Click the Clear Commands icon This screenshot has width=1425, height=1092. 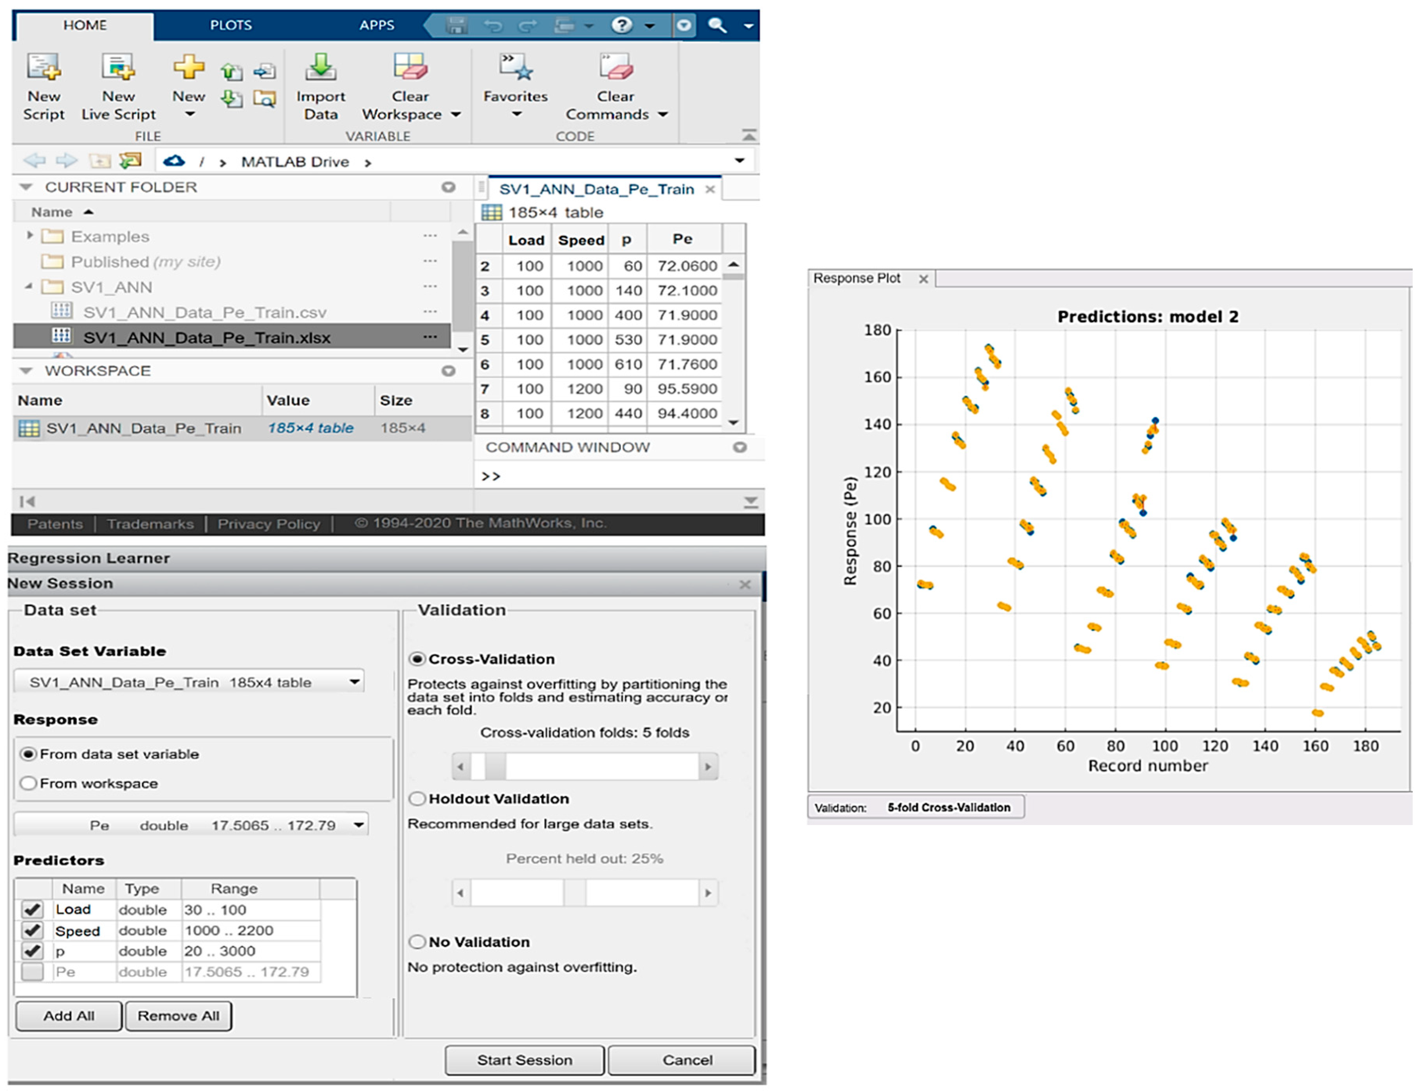(616, 67)
